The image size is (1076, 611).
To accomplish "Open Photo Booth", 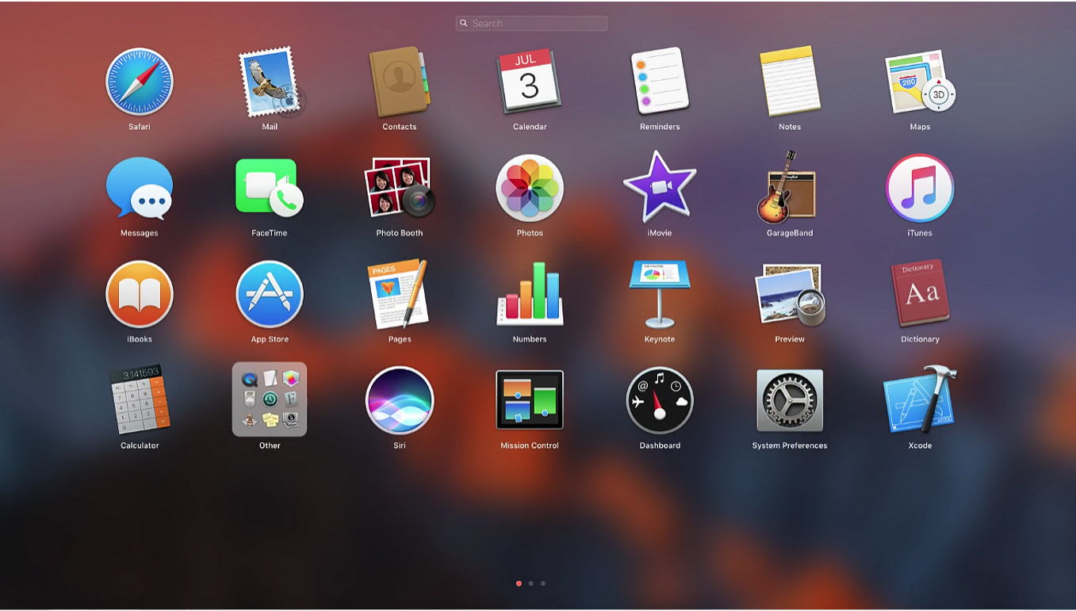I will pyautogui.click(x=400, y=189).
